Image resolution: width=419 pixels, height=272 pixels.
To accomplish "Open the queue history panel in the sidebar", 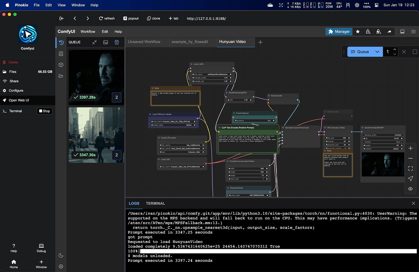I will point(61,42).
